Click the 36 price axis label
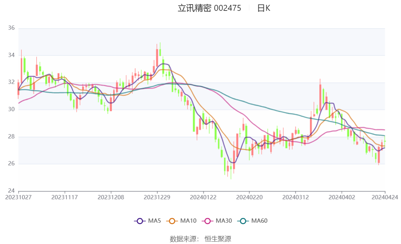 click(x=11, y=28)
